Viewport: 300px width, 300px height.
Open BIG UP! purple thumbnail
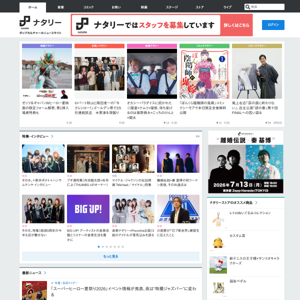[x=88, y=209]
